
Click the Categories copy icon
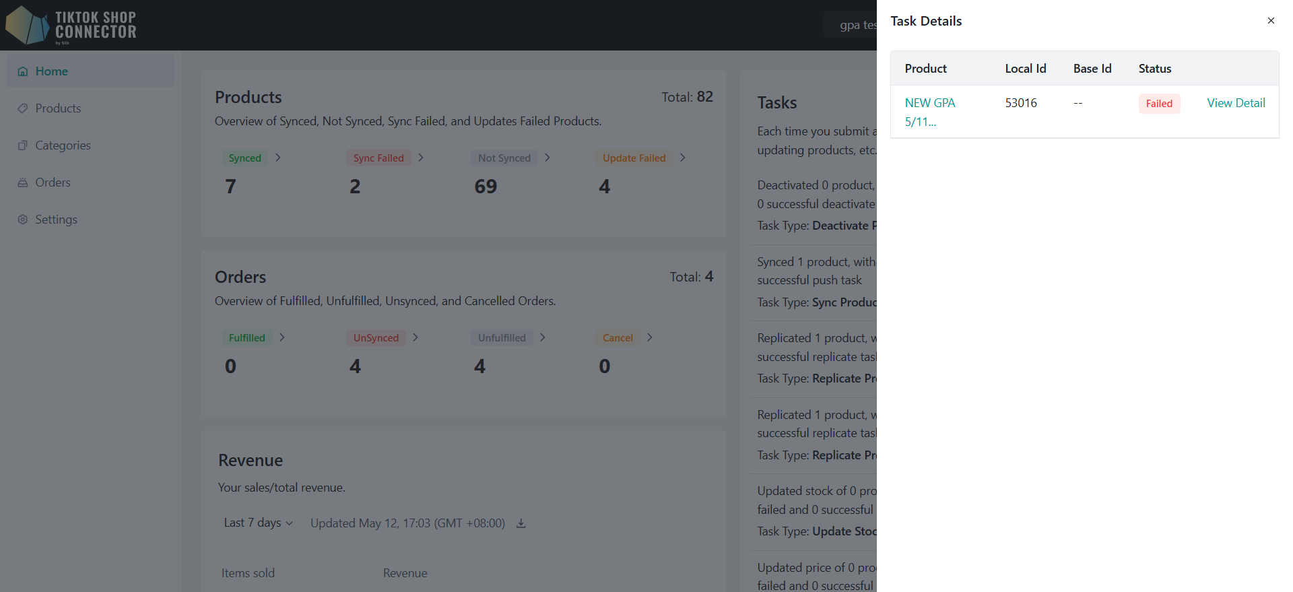coord(23,145)
